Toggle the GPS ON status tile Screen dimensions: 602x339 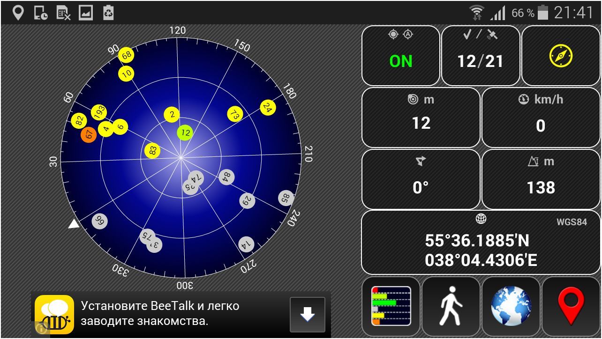tap(400, 56)
